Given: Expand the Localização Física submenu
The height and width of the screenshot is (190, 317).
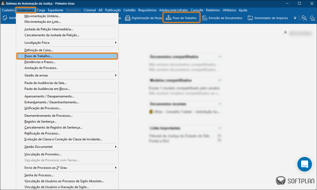Looking at the screenshot, I should (116, 43).
